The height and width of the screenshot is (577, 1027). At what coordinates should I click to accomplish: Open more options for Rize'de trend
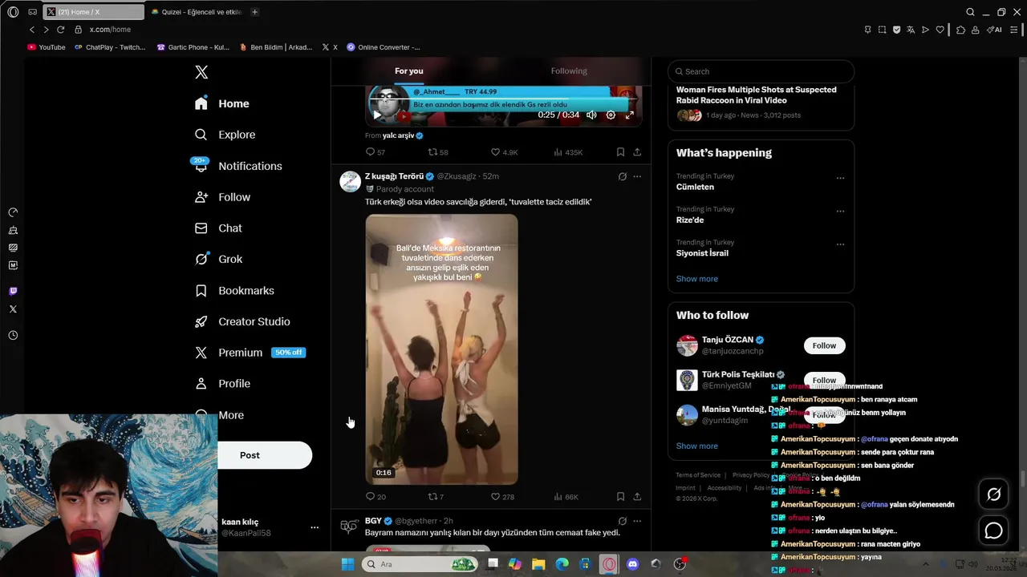pos(840,211)
